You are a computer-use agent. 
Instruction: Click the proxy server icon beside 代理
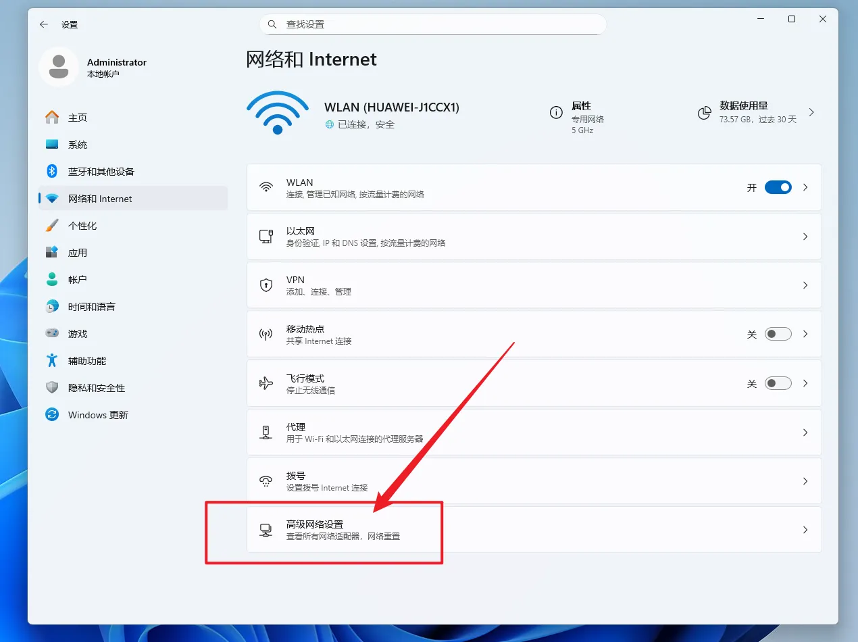266,432
